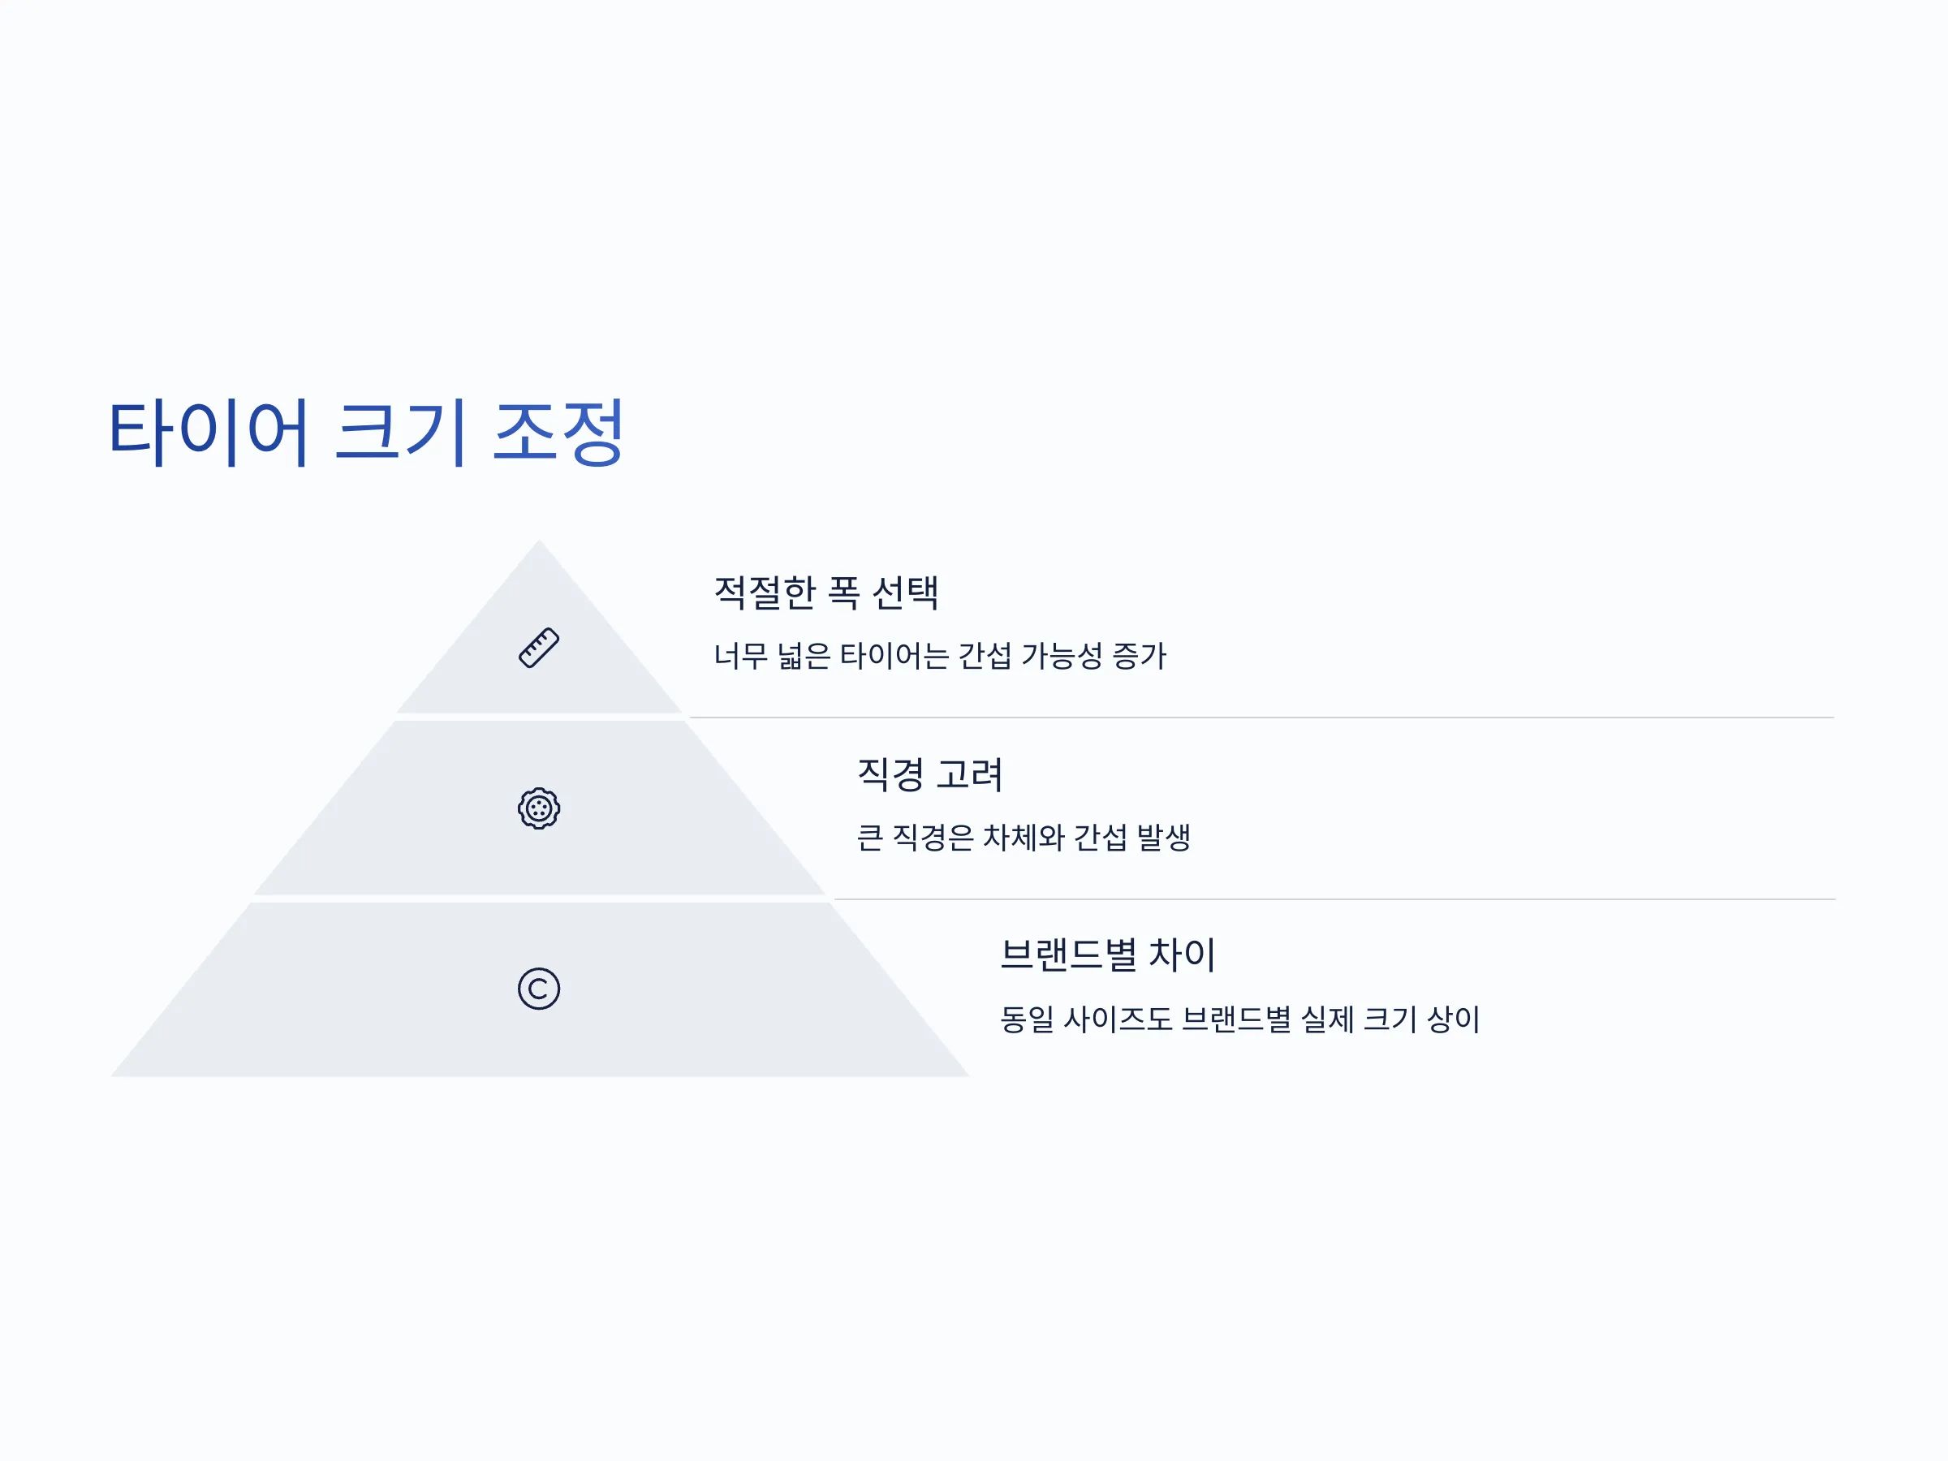
Task: Click the divider line below 직경 고려 section
Action: tap(1335, 899)
